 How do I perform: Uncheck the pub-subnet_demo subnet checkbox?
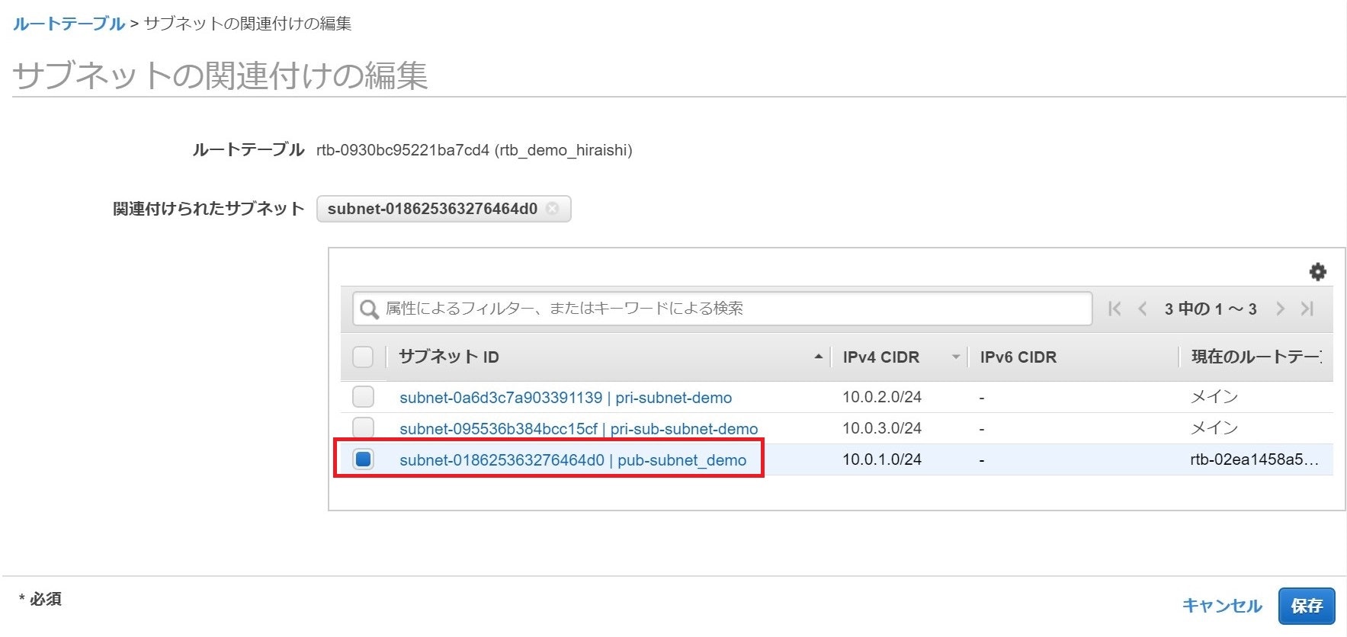pyautogui.click(x=363, y=459)
